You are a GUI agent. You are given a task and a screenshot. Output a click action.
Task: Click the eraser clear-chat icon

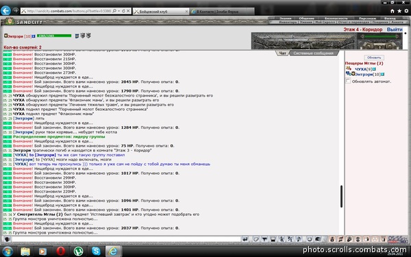[x=256, y=239]
